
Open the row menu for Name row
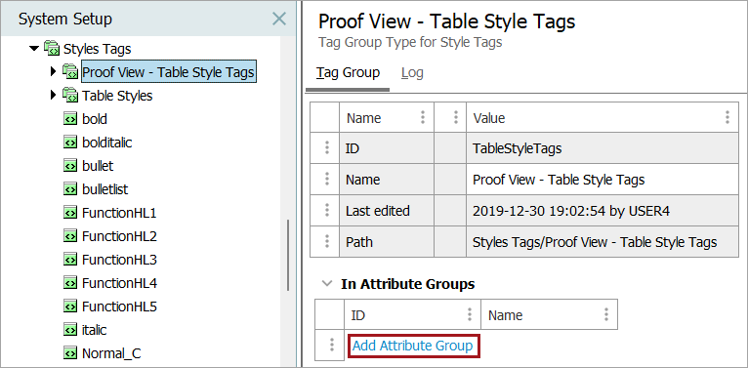pyautogui.click(x=327, y=180)
